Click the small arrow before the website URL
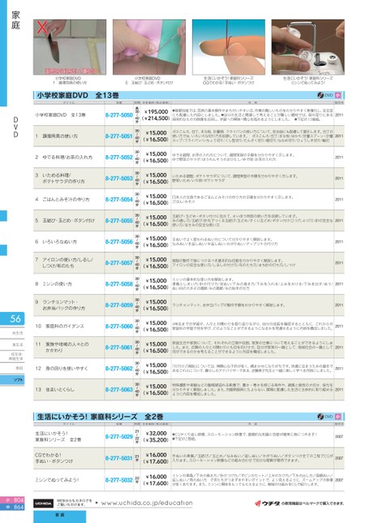 (97, 503)
